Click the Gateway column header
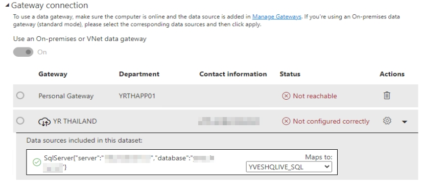Screen dimensions: 424x184 point(53,74)
